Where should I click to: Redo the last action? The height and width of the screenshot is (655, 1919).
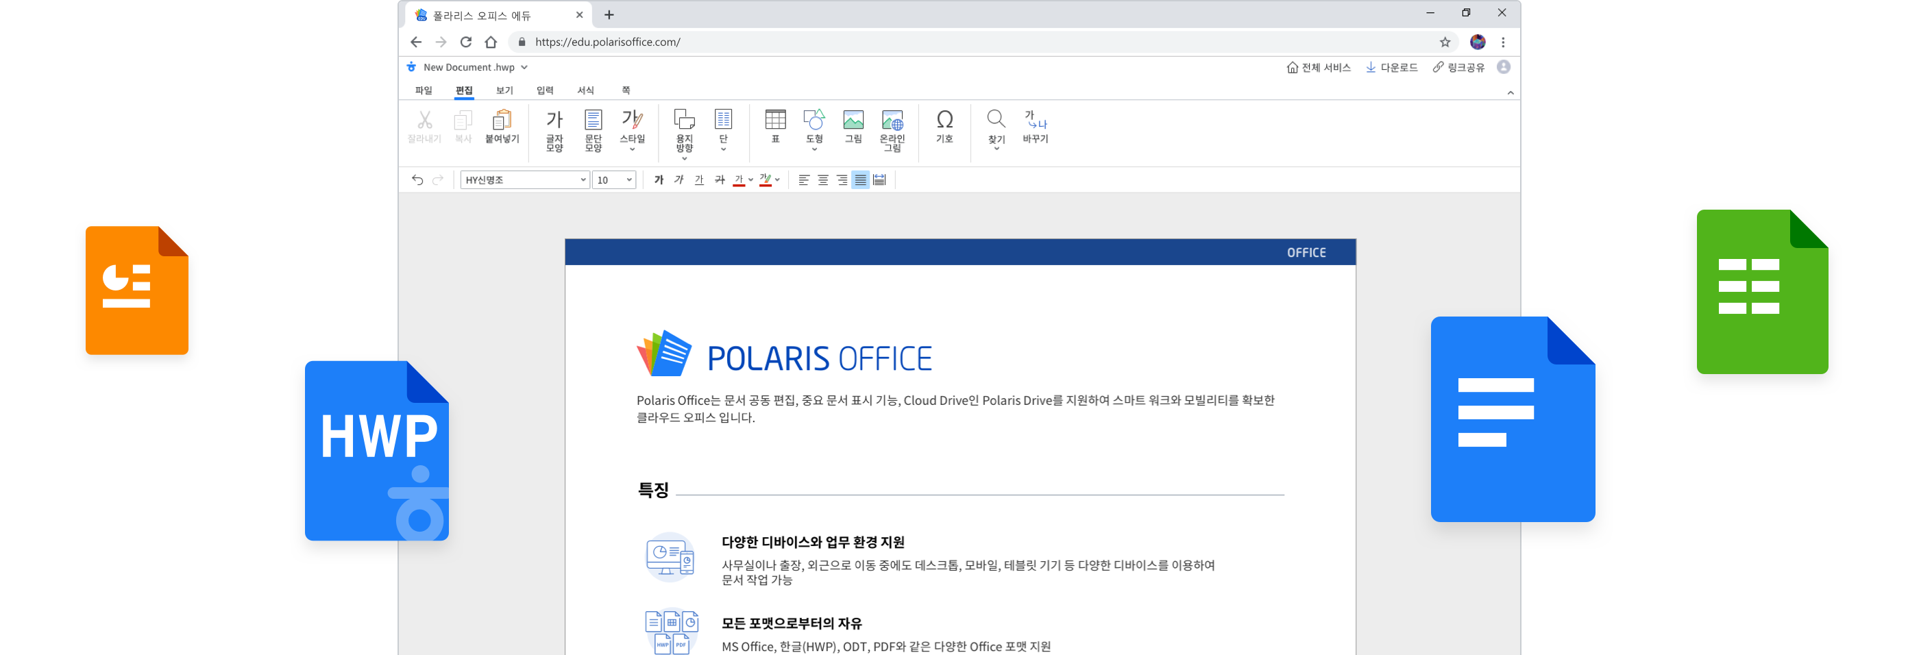click(x=438, y=180)
